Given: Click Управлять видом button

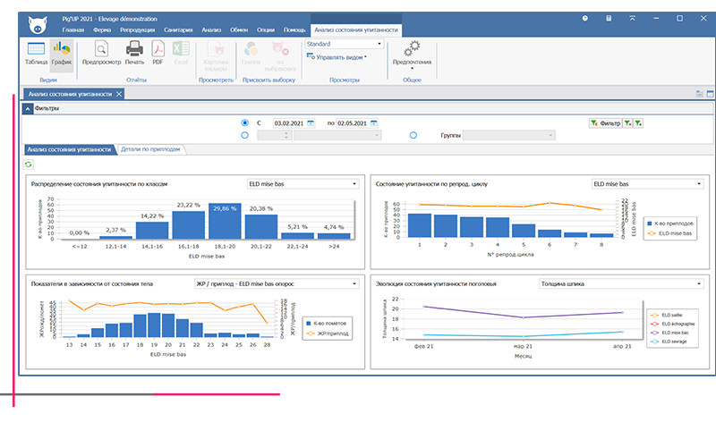Looking at the screenshot, I should click(x=338, y=56).
